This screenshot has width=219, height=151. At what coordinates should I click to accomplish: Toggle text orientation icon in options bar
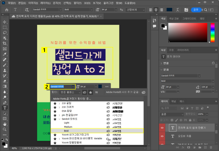tap(28, 9)
